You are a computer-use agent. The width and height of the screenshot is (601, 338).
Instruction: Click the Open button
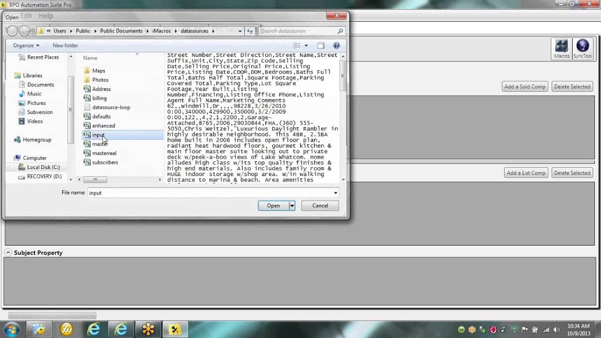pos(273,206)
